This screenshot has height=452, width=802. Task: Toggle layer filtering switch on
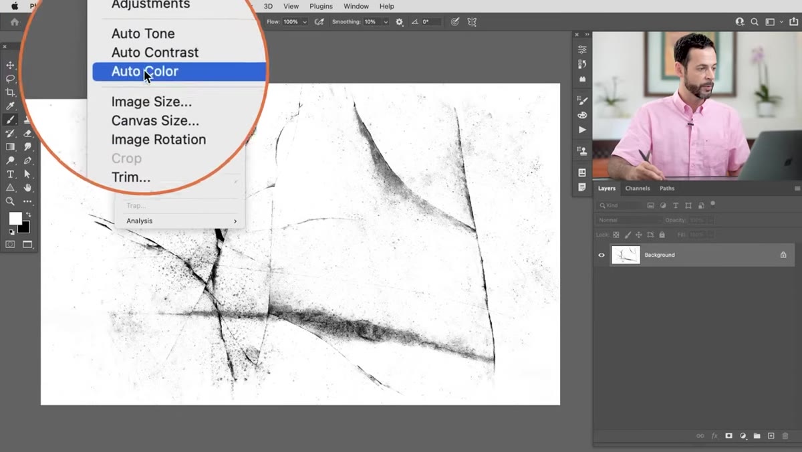tap(713, 203)
